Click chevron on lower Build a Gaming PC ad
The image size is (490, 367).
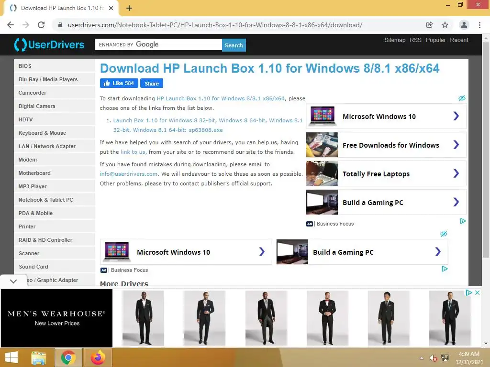438,252
